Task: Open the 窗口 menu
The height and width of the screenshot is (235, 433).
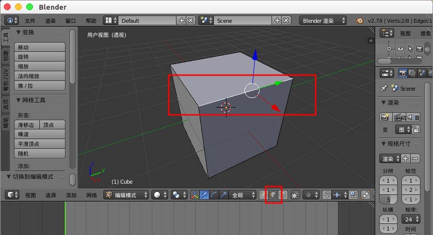Action: tap(70, 21)
